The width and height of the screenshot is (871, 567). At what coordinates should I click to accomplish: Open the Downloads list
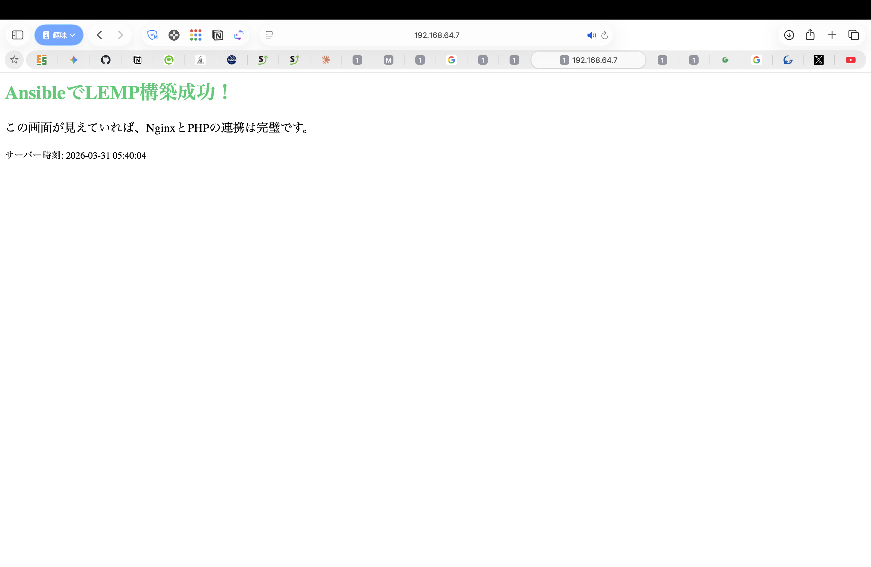point(790,35)
